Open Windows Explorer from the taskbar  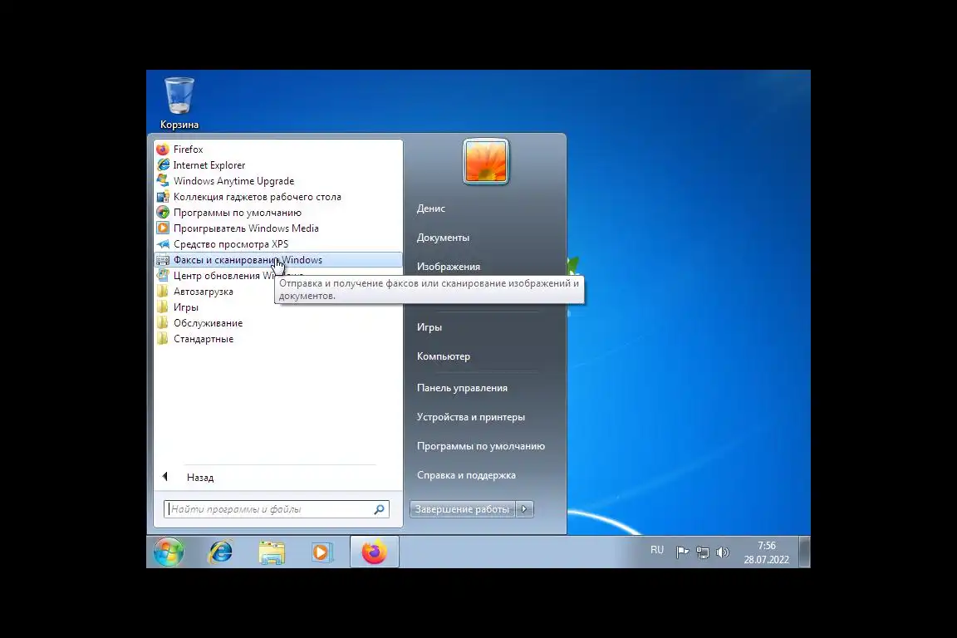(x=272, y=552)
